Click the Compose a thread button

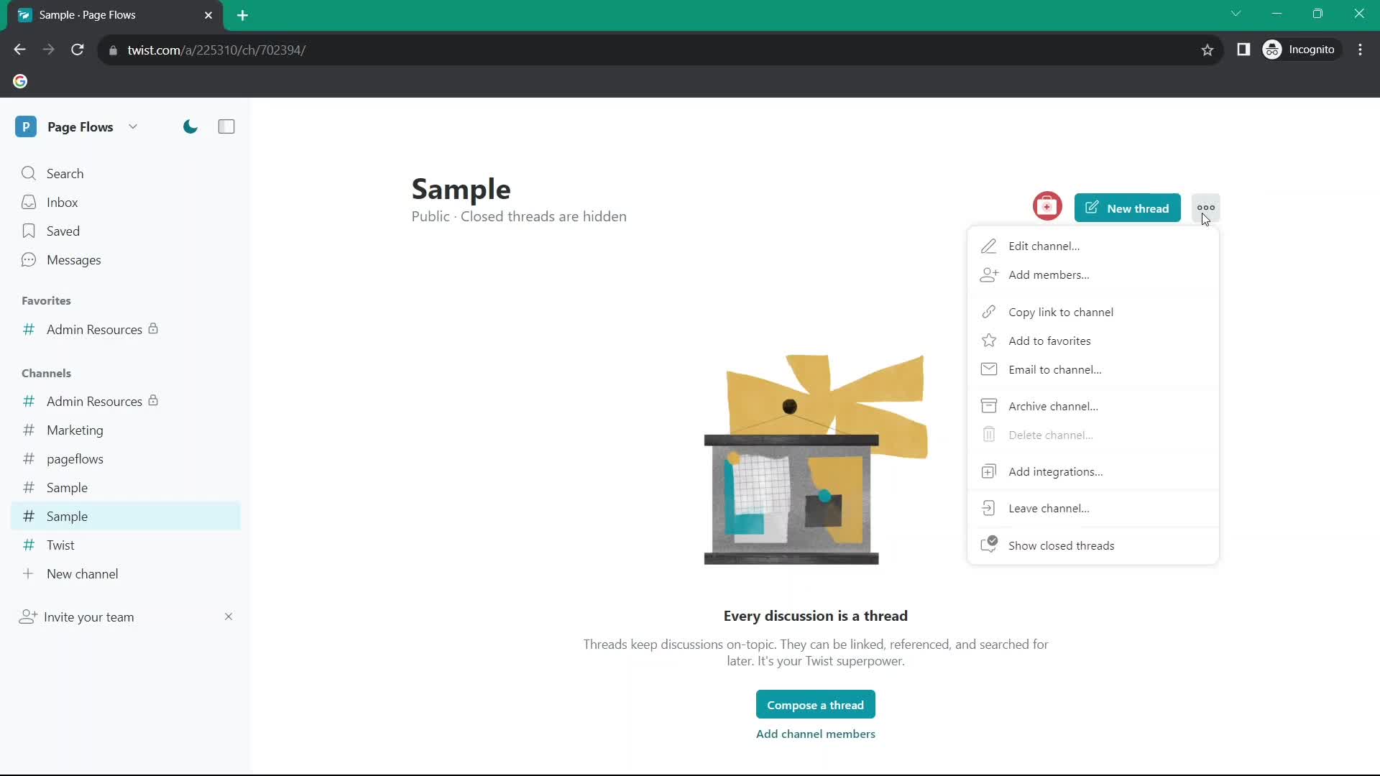(815, 705)
